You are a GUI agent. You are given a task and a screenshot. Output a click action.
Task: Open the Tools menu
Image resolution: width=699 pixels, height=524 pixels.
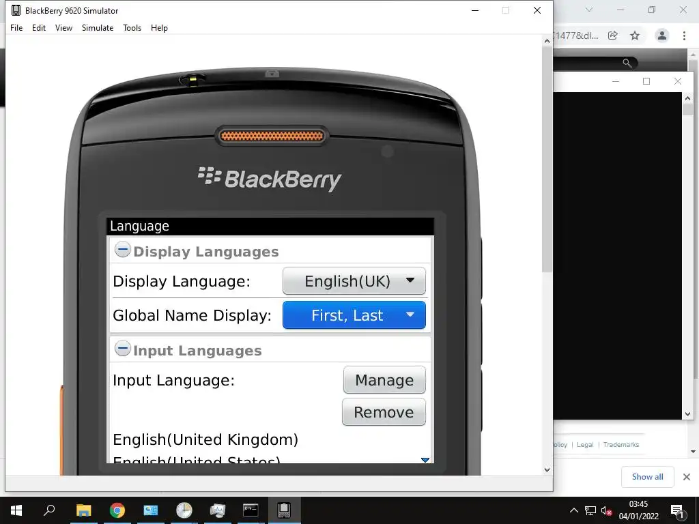(132, 27)
